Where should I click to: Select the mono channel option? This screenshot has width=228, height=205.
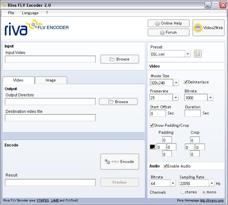point(204,192)
